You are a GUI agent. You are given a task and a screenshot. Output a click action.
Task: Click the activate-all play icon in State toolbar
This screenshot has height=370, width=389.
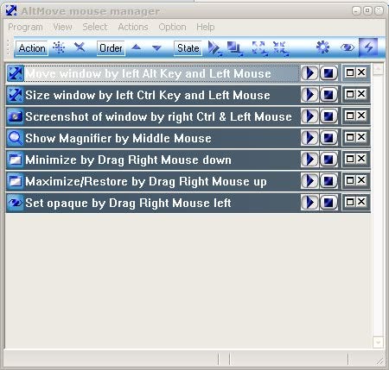click(214, 48)
